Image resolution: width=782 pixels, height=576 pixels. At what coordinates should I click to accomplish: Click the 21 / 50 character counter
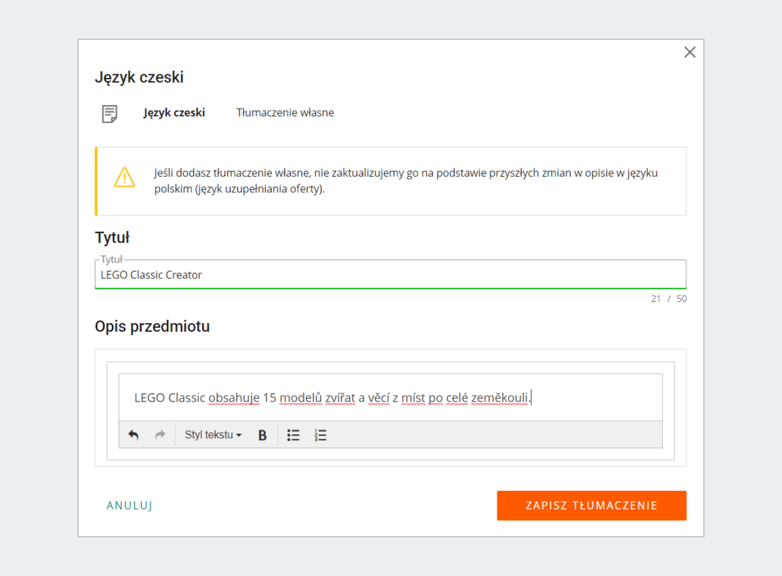pyautogui.click(x=669, y=298)
